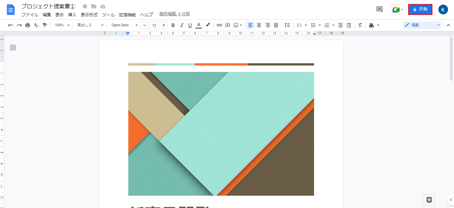Click the document title プロジェクト提案書①
Viewport: 454px width, 208px height.
(49, 6)
